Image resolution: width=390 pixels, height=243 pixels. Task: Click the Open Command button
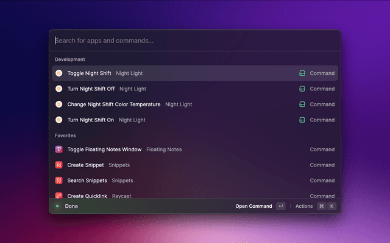[253, 206]
